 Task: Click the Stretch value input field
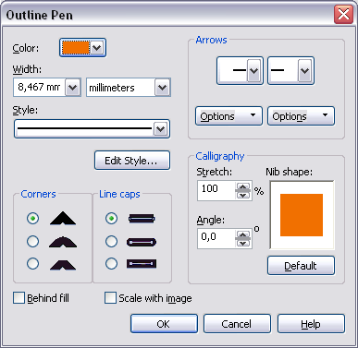[217, 190]
